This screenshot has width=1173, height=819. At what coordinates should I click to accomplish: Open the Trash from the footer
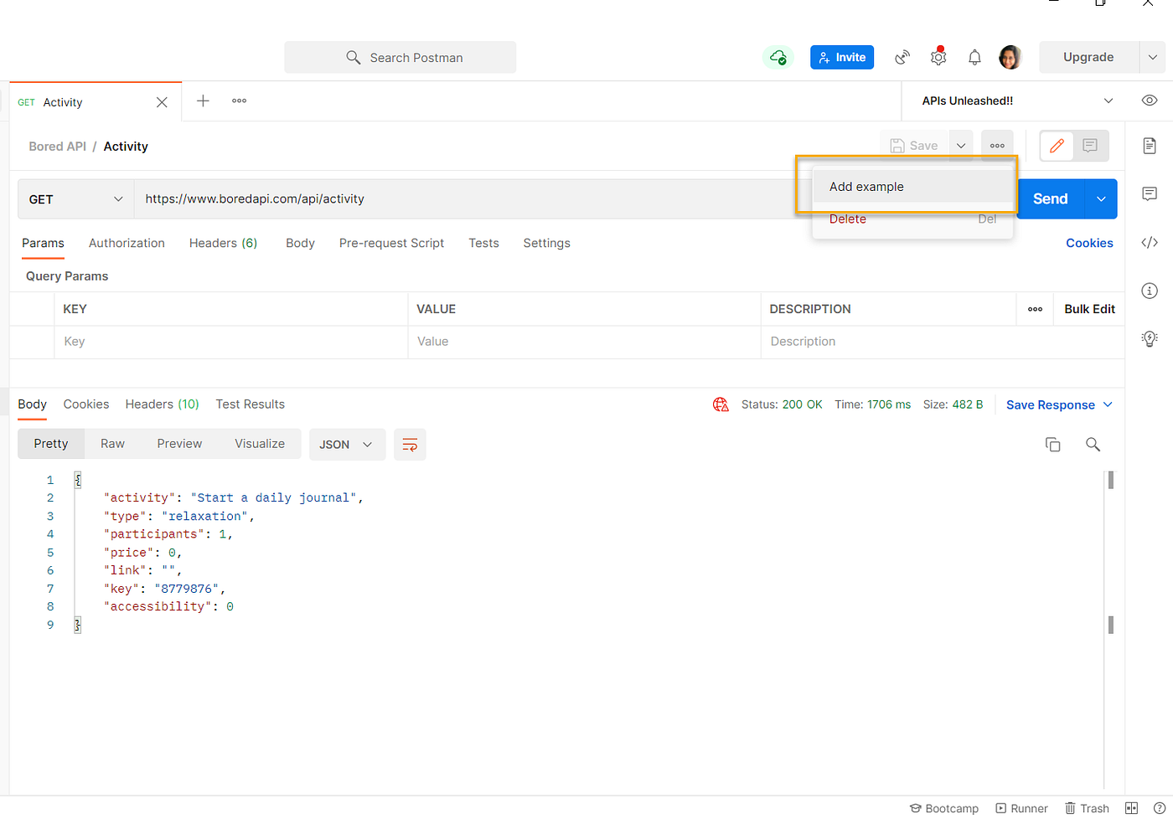point(1087,808)
